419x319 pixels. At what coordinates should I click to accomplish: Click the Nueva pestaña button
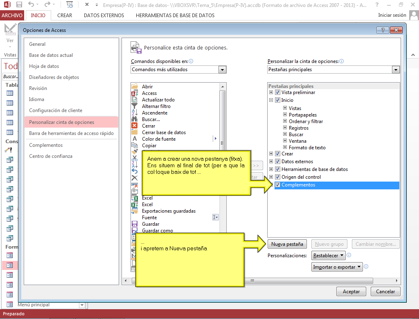coord(287,244)
